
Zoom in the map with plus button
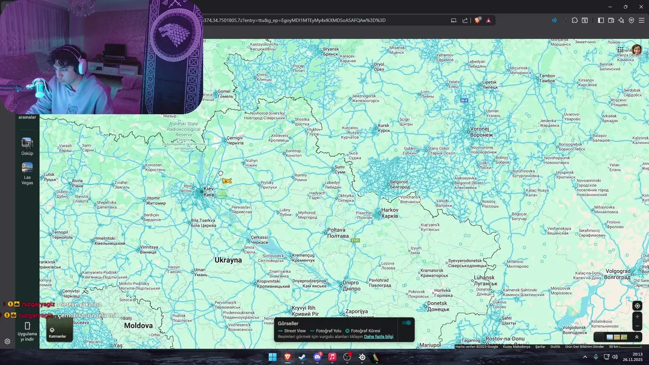[x=637, y=317]
